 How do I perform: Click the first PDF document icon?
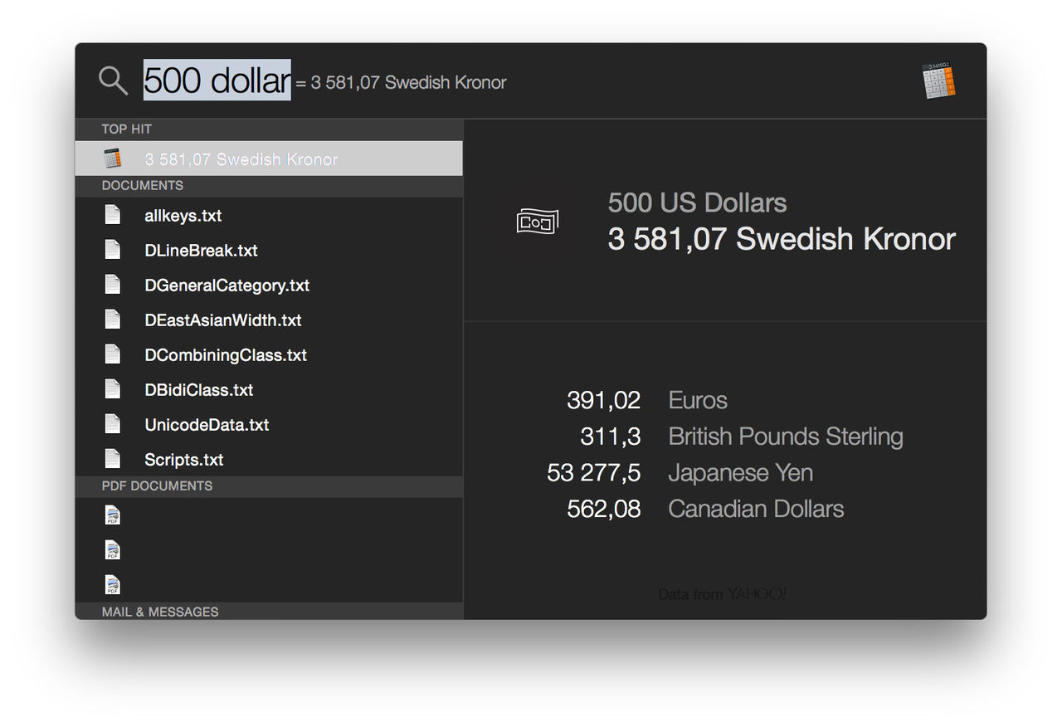point(113,515)
